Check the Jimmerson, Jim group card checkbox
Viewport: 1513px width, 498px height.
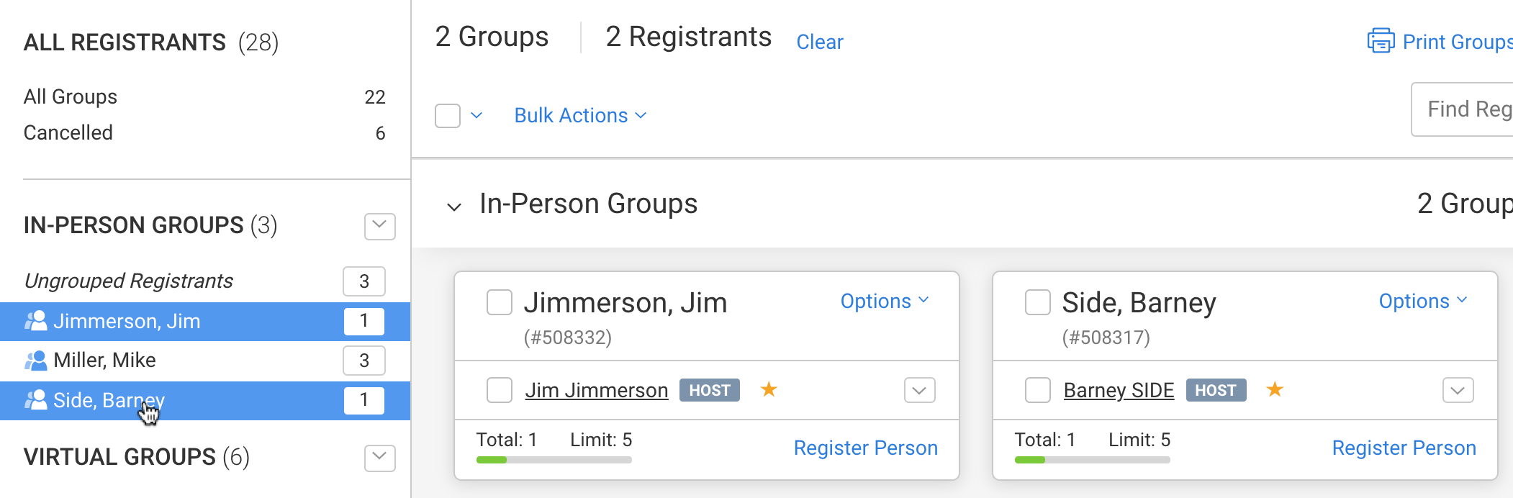click(x=500, y=302)
